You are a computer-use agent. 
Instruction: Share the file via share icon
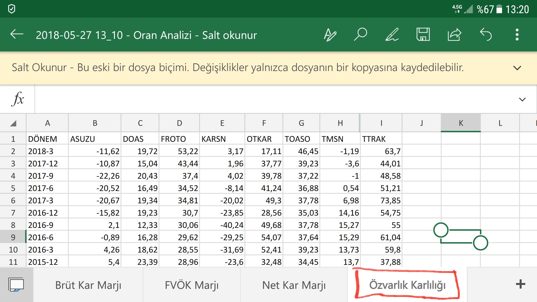(x=454, y=35)
